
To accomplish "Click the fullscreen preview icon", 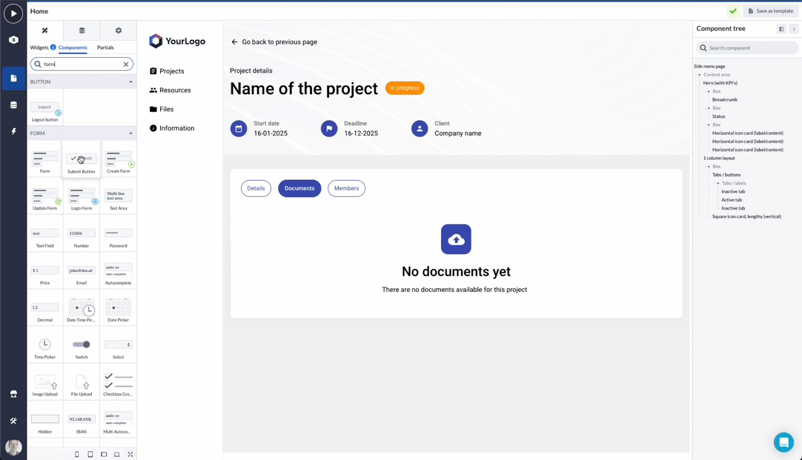I will pos(130,454).
